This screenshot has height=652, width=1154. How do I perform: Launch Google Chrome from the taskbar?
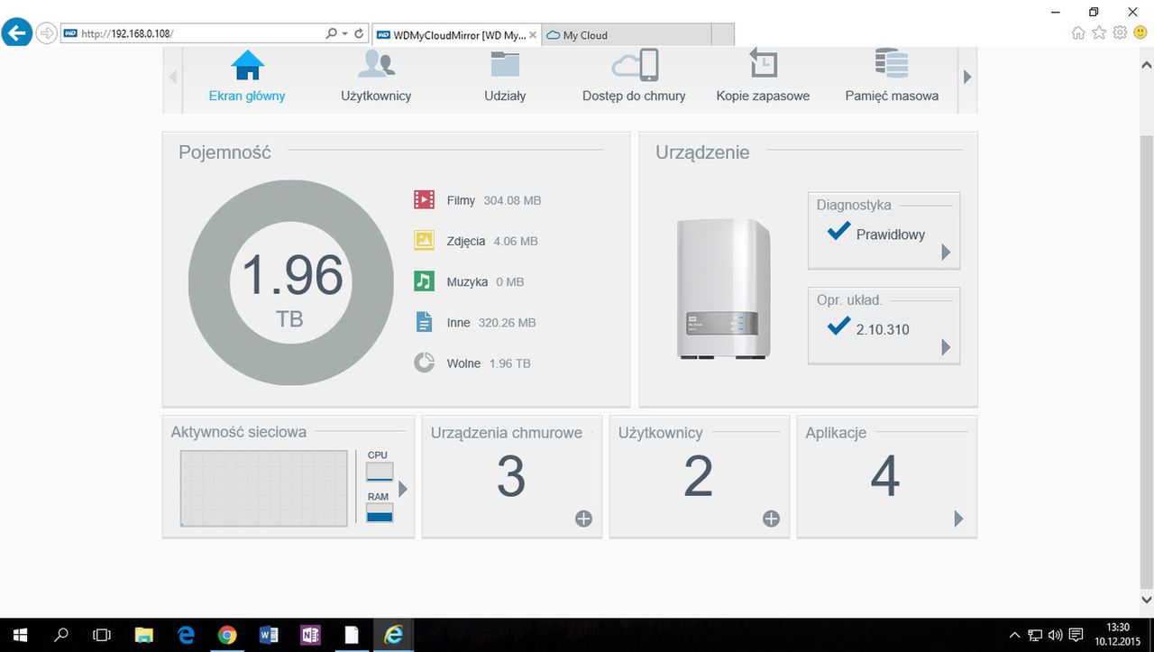click(227, 635)
